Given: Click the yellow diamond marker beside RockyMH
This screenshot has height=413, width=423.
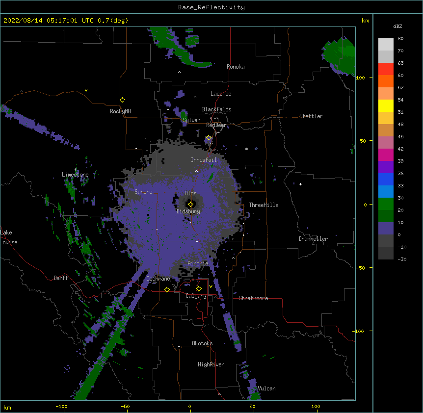Looking at the screenshot, I should (x=123, y=100).
